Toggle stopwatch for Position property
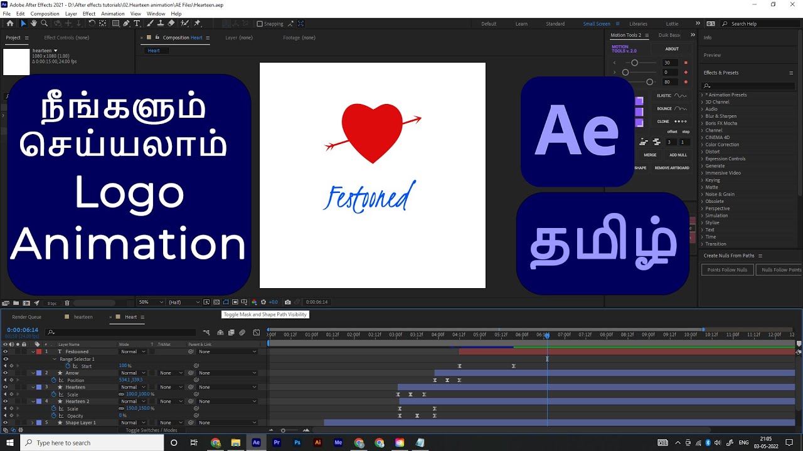 coord(54,380)
